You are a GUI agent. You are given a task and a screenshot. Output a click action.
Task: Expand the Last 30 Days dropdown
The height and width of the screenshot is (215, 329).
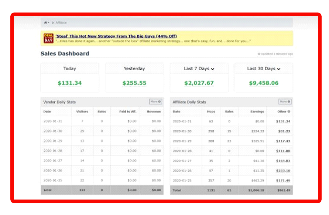tap(279, 69)
